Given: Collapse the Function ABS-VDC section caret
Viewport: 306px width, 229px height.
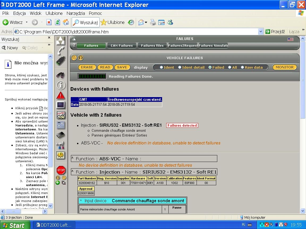Looking at the screenshot, I should [73, 158].
